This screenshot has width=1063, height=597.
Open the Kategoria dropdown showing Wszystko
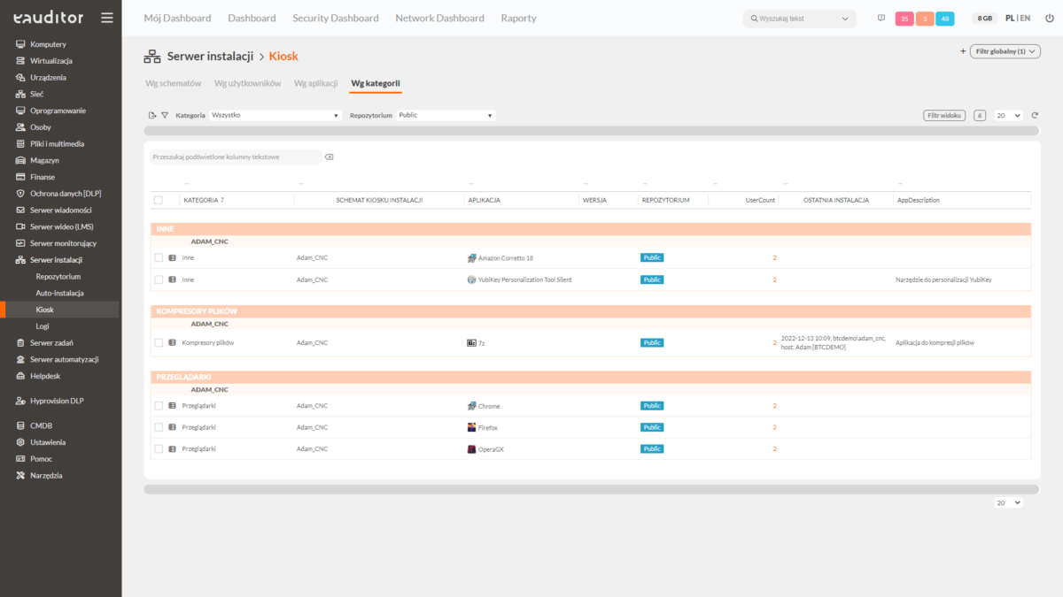[x=275, y=115]
